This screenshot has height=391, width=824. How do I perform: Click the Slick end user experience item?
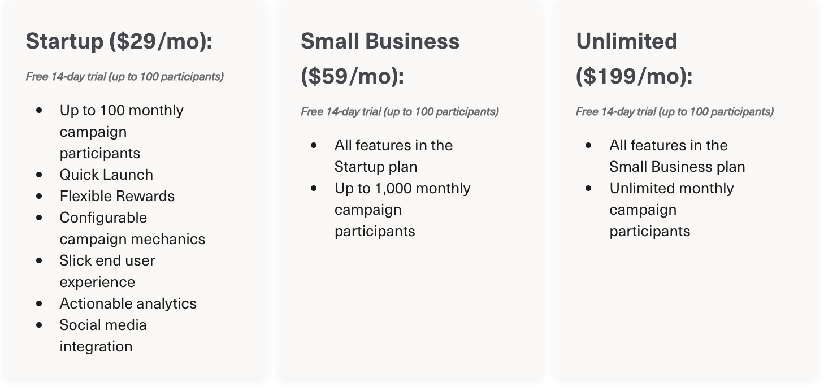[x=107, y=271]
